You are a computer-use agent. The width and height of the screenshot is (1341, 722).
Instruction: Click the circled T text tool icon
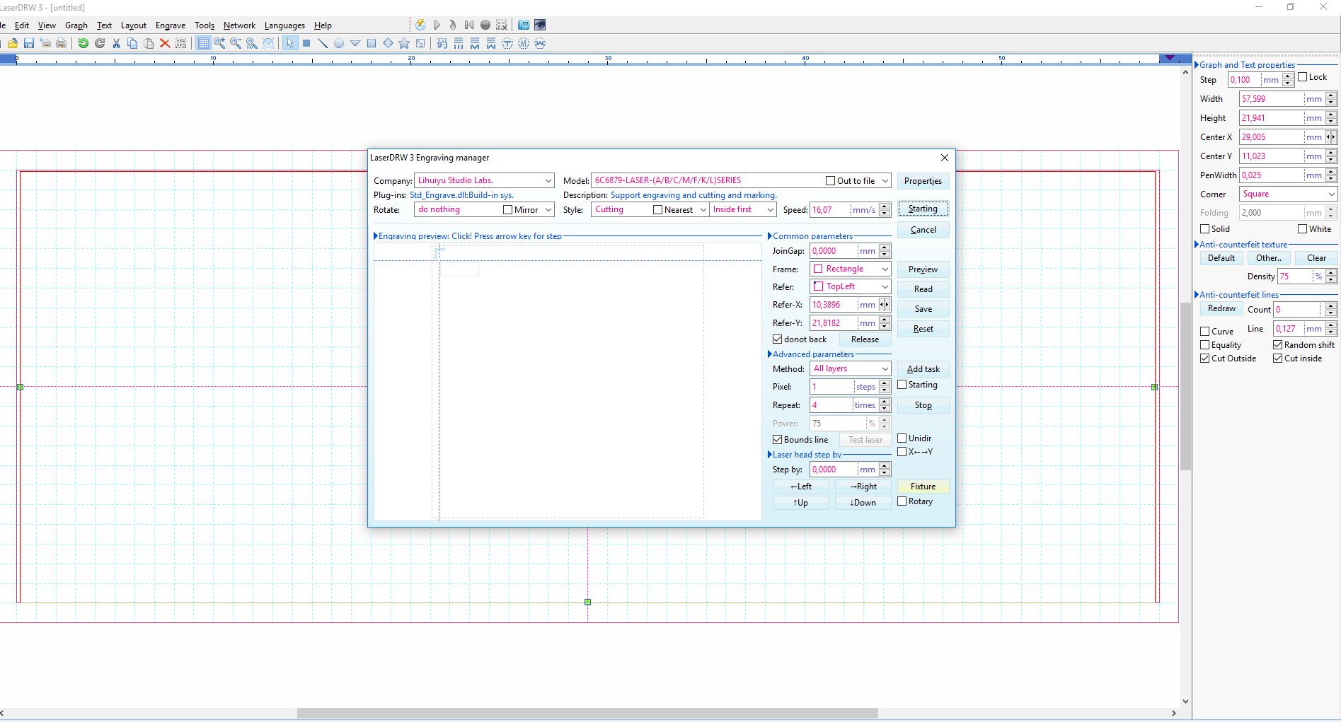[507, 43]
